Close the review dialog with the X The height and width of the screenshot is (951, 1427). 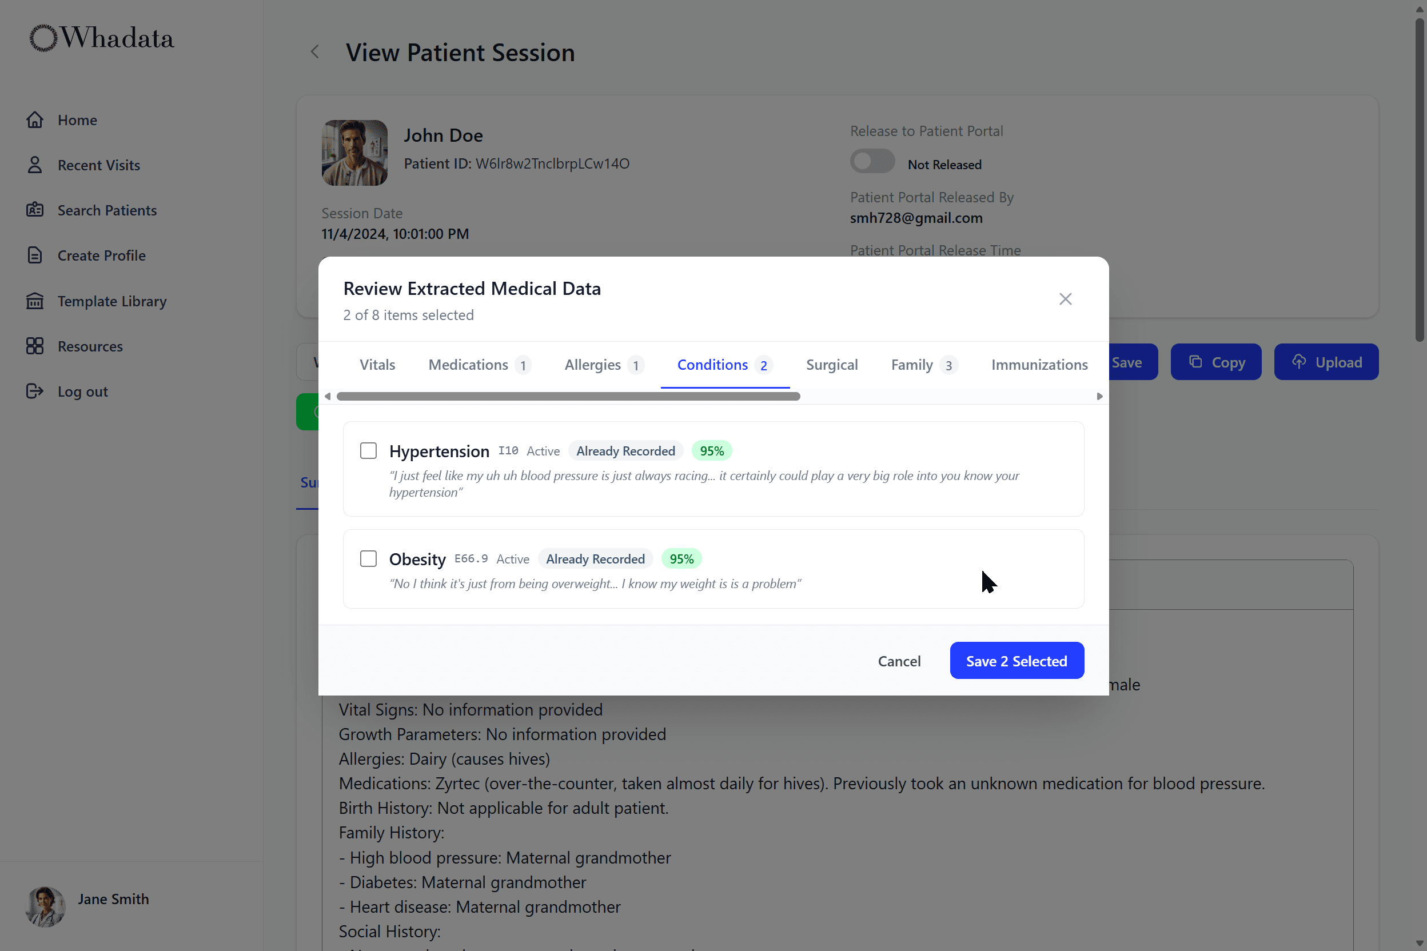point(1066,298)
